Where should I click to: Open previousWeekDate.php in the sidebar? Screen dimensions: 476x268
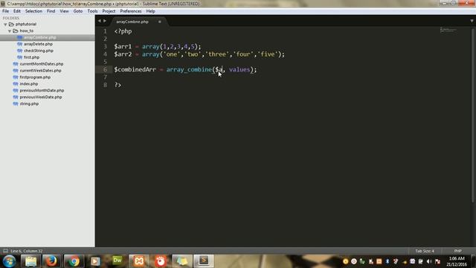click(x=41, y=98)
